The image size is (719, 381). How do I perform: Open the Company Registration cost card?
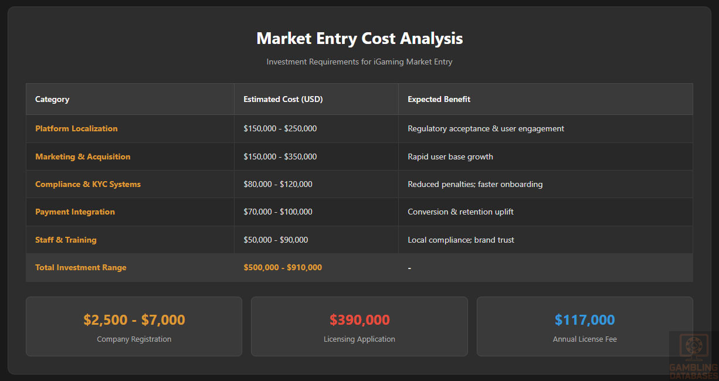tap(134, 326)
